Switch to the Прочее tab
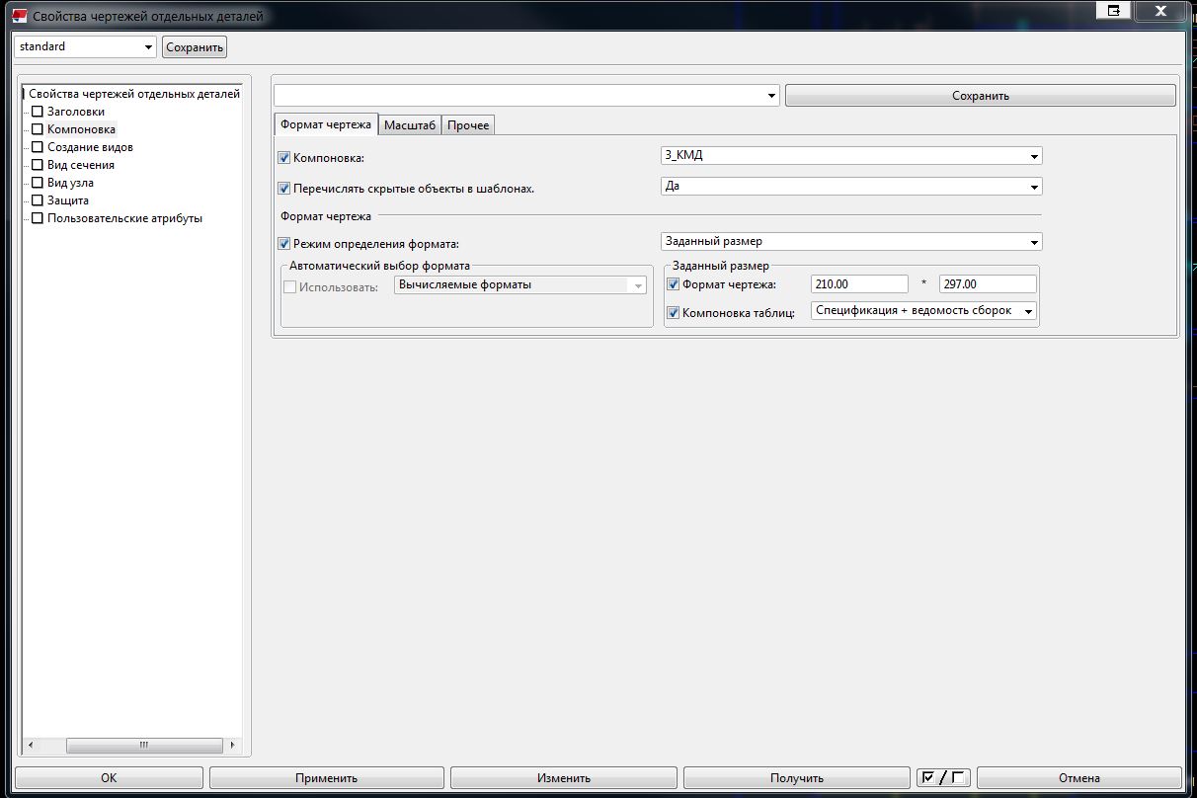 (468, 125)
